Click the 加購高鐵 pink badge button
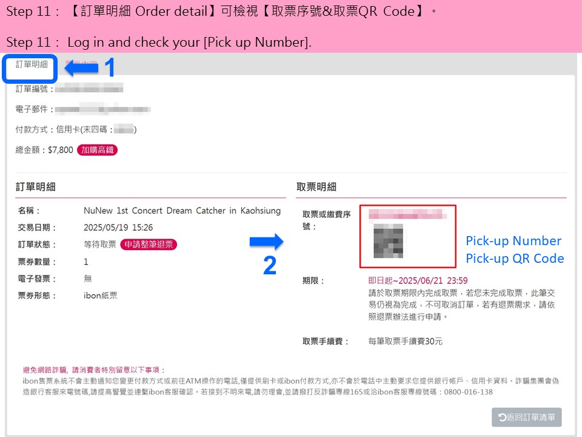The image size is (582, 437). point(97,150)
